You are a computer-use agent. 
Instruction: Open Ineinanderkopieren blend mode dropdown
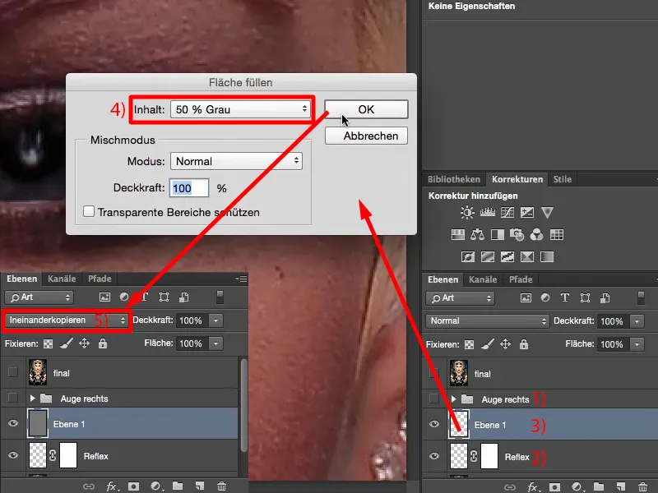67,320
